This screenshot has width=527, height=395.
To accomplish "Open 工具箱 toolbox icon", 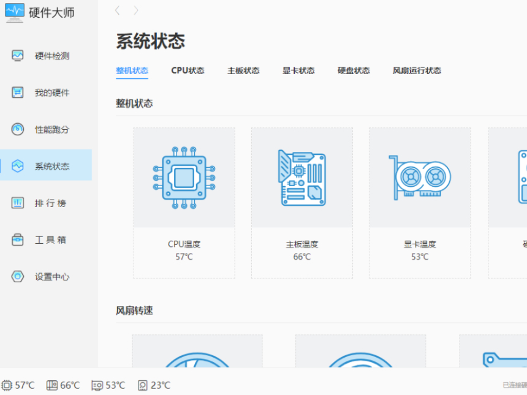I will (18, 240).
